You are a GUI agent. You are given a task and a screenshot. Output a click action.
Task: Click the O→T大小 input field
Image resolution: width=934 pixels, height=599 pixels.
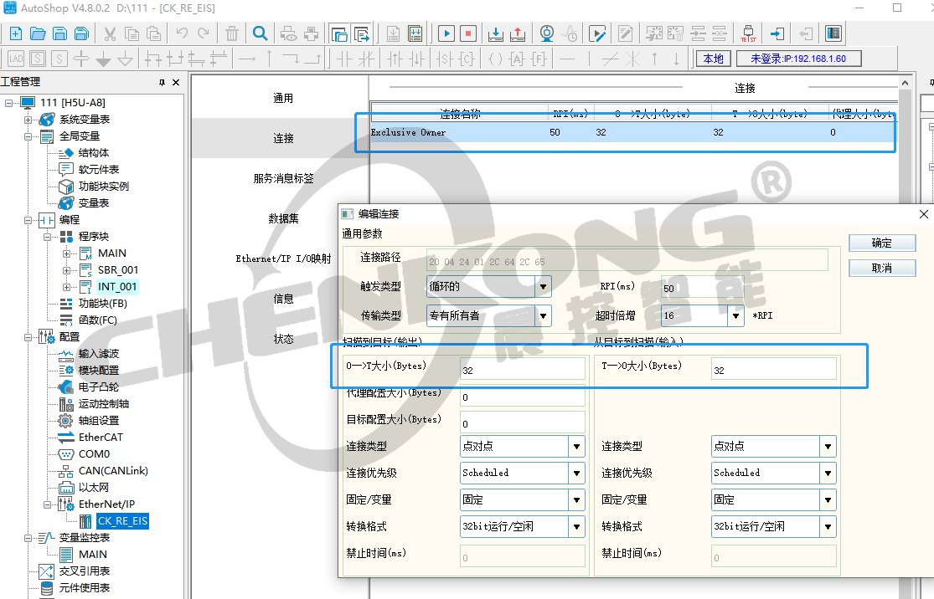click(523, 370)
